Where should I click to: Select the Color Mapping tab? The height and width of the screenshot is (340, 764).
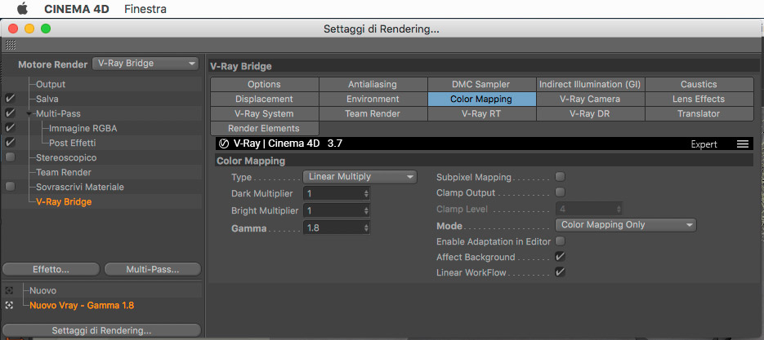pos(482,99)
